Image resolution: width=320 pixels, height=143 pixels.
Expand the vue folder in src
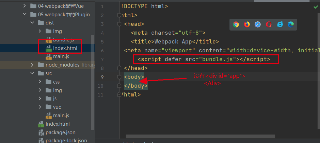(40, 107)
